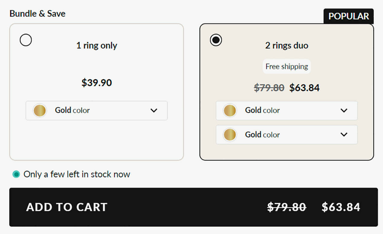
Task: Expand the first duo ring color chevron
Action: click(344, 110)
